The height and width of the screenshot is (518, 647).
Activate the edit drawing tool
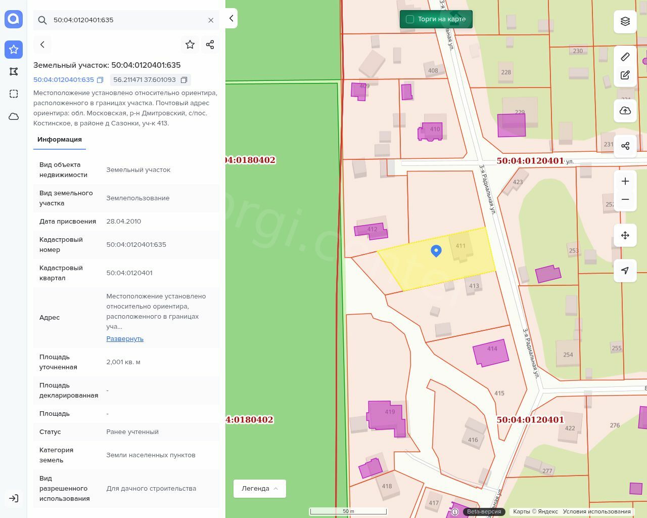[x=625, y=75]
